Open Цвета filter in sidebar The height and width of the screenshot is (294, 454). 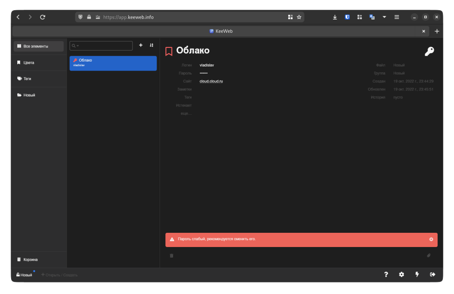click(x=39, y=63)
